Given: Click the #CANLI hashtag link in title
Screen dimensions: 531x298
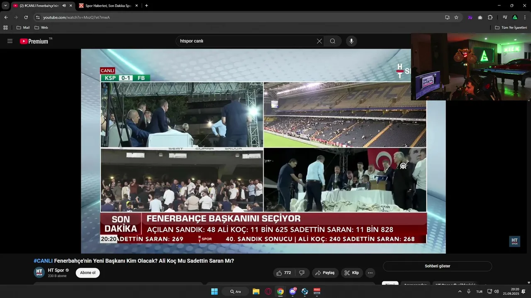Looking at the screenshot, I should tap(43, 261).
